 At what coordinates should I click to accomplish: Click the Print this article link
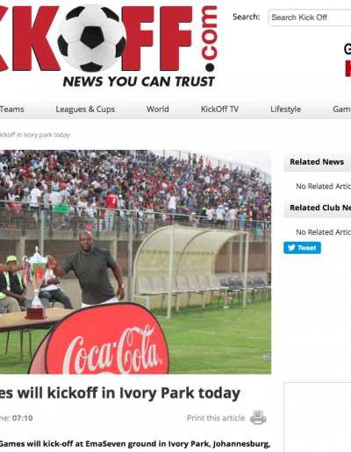click(216, 418)
